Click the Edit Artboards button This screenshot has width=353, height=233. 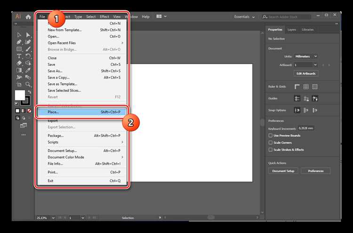click(x=306, y=73)
